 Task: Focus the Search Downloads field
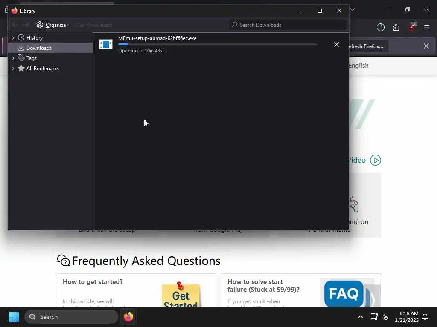point(288,25)
